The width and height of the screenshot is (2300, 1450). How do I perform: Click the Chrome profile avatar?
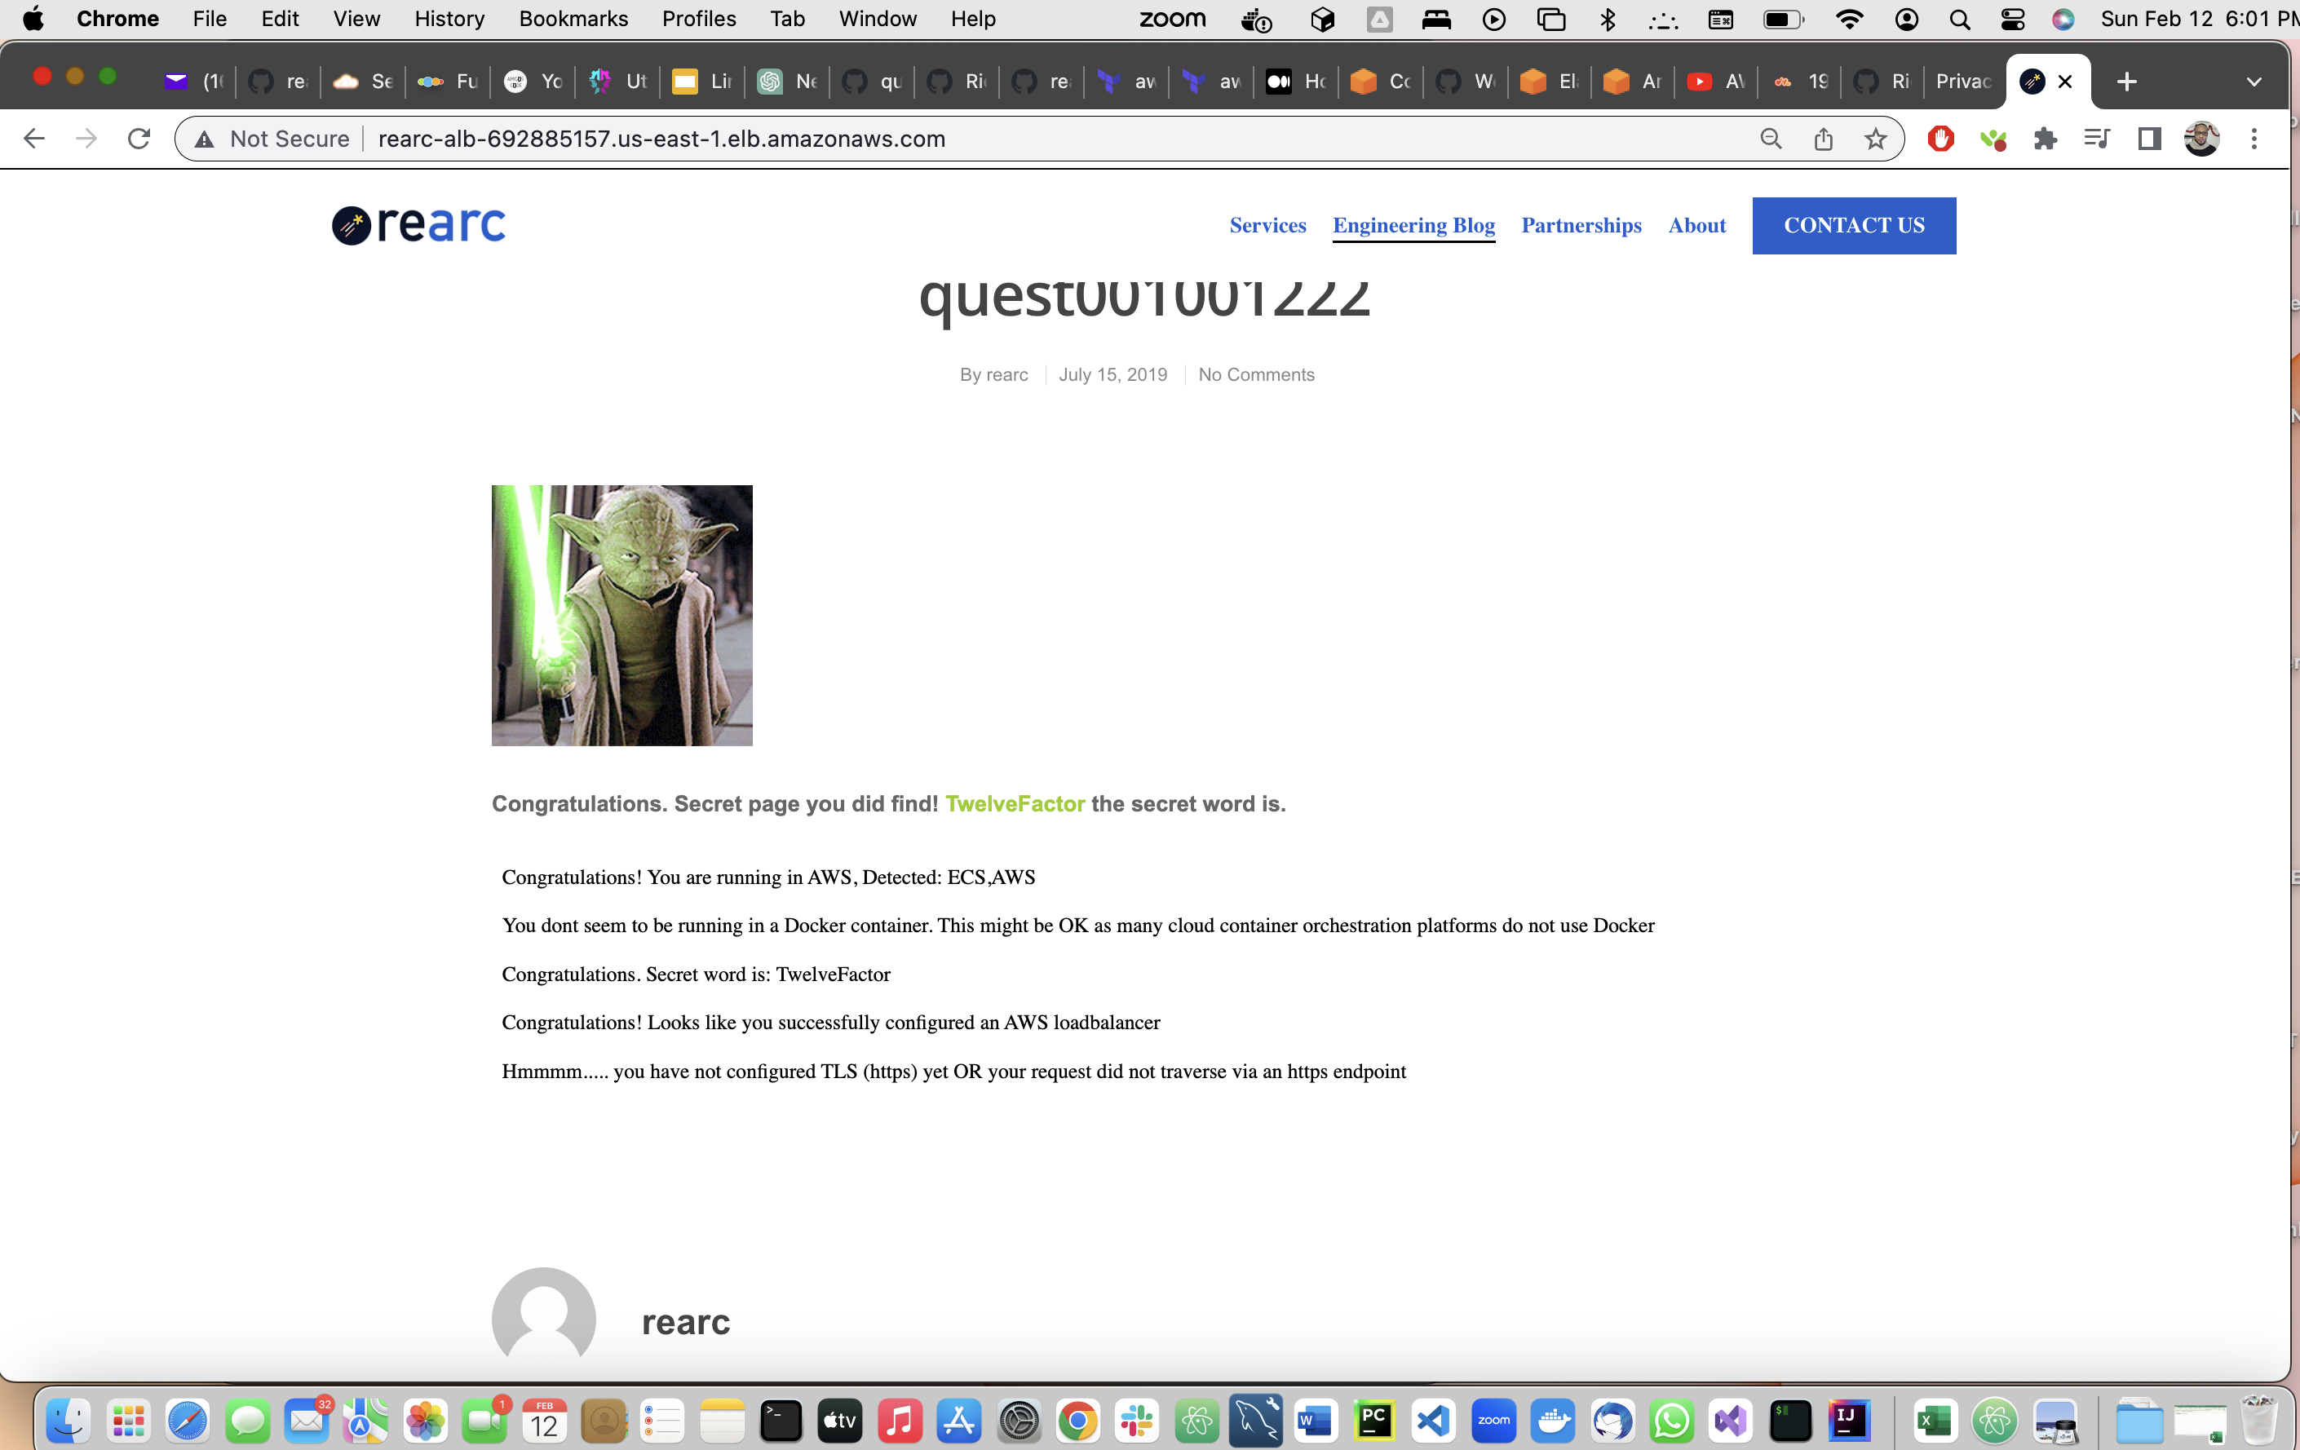point(2201,139)
